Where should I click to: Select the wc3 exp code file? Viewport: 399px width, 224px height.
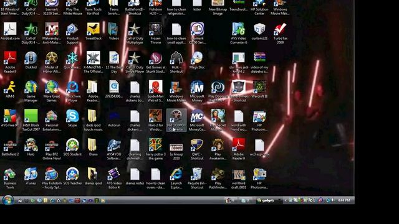pyautogui.click(x=259, y=147)
